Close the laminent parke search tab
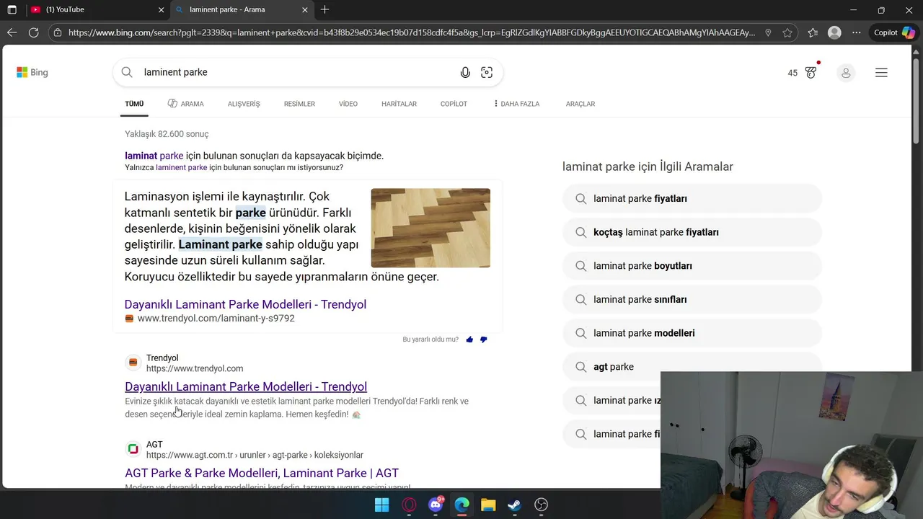This screenshot has height=519, width=923. click(x=305, y=10)
